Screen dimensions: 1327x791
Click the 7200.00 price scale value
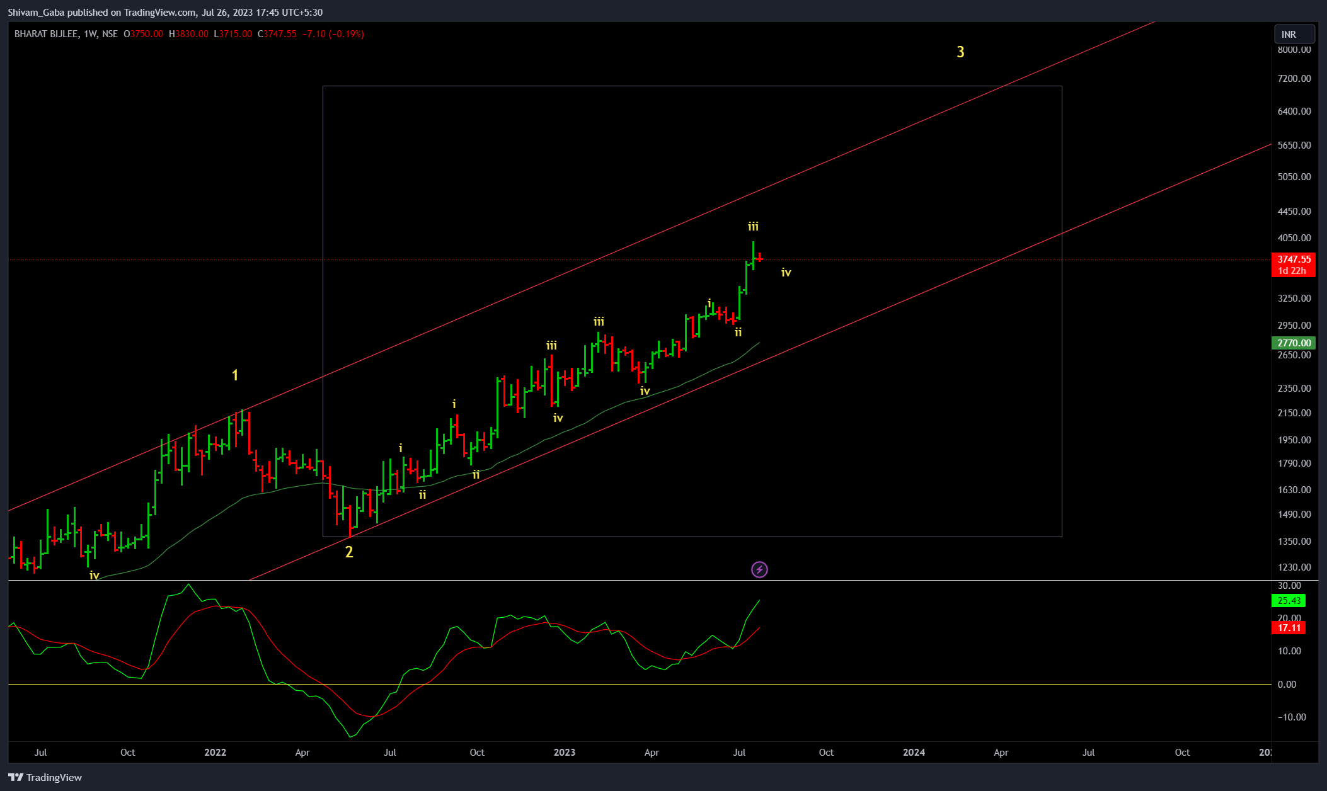[x=1294, y=78]
